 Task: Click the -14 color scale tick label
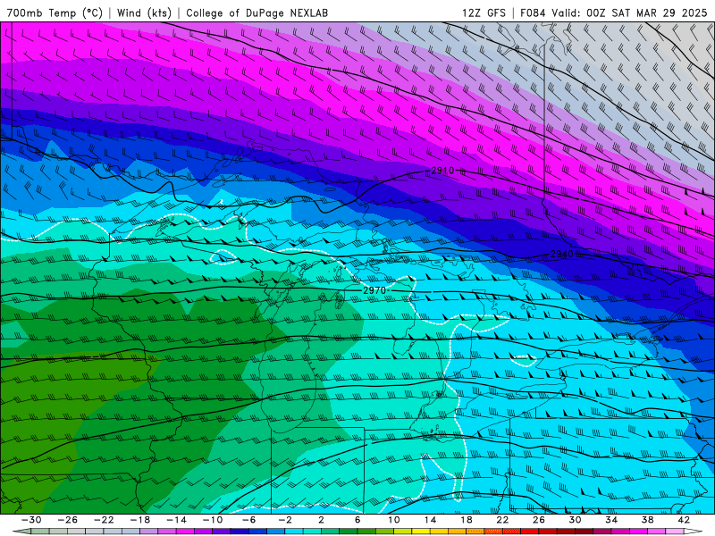176,520
